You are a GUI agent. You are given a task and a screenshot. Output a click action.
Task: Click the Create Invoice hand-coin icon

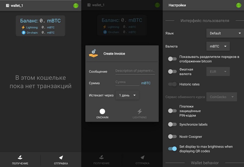click(93, 54)
